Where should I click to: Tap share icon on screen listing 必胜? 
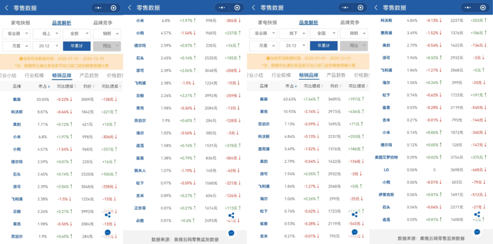[231, 216]
